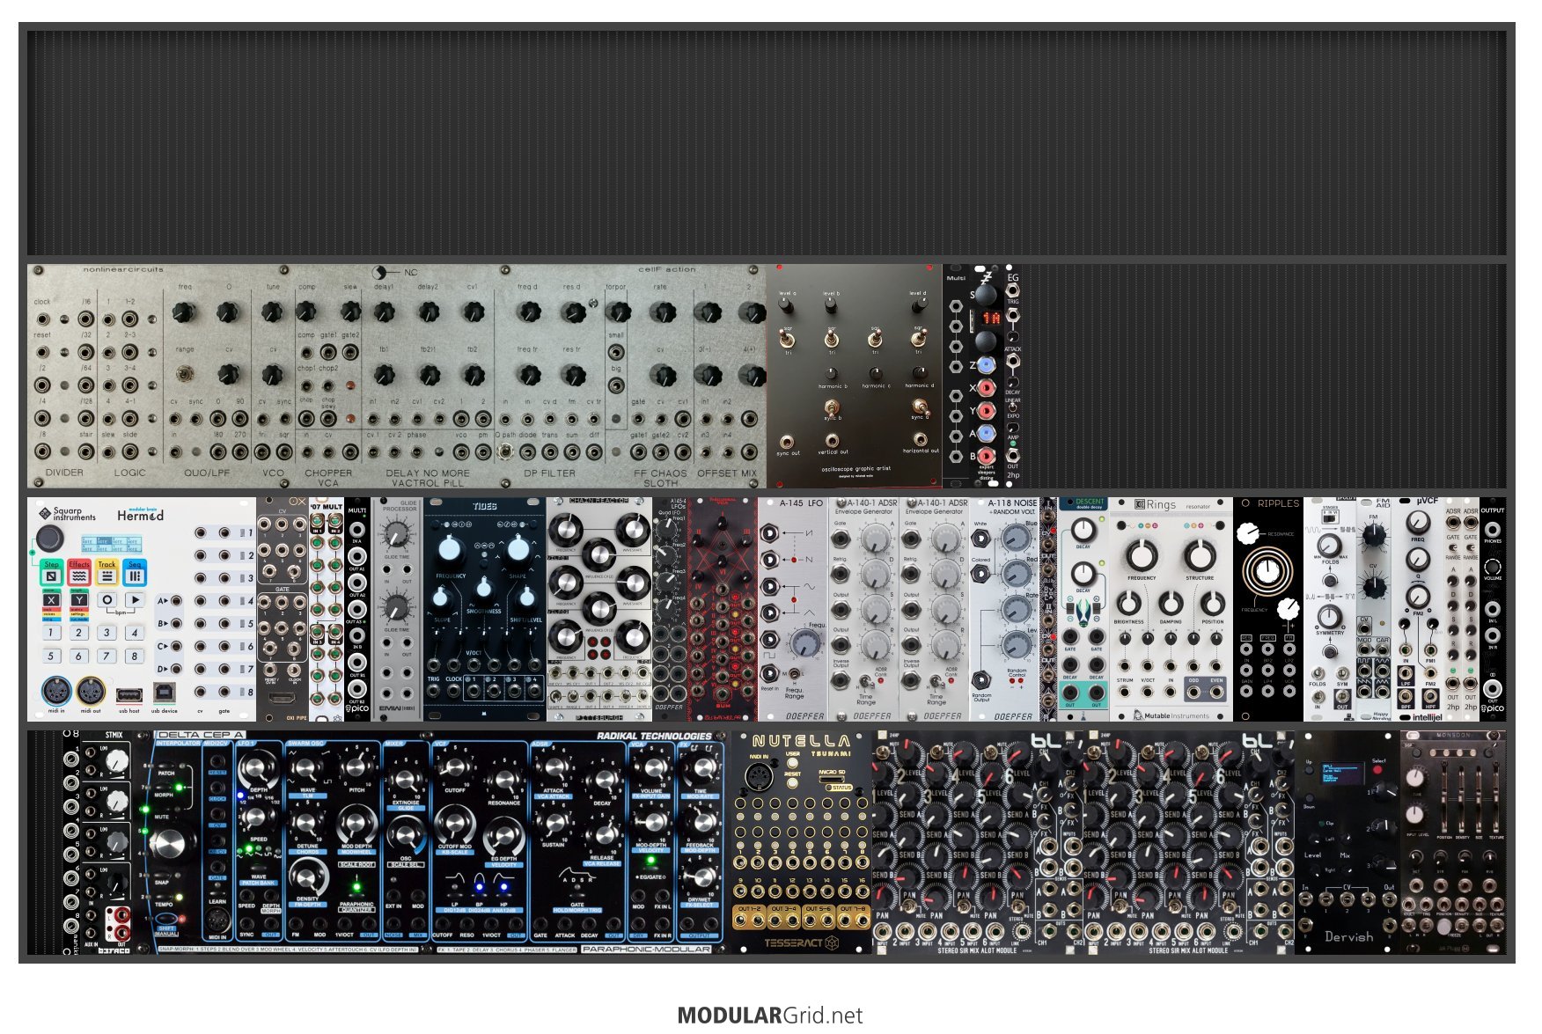Screen dimensions: 1542x1034
Task: Select pad 6 on Hermod
Action: tap(79, 656)
